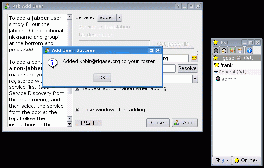Select the admin contact in roster

pyautogui.click(x=237, y=79)
